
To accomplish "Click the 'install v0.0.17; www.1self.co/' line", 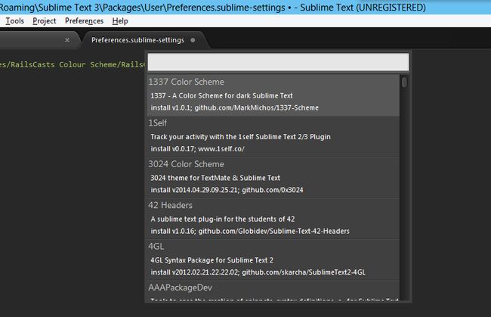I will pyautogui.click(x=197, y=148).
